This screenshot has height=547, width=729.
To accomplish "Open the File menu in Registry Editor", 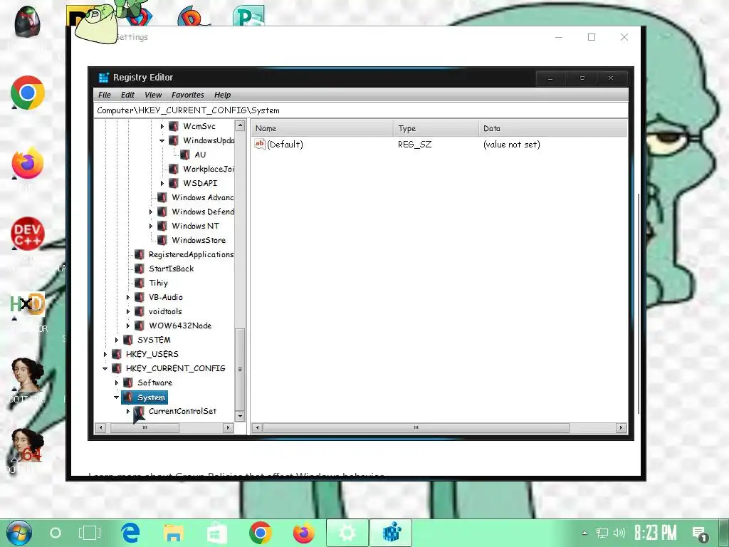I will coord(105,95).
